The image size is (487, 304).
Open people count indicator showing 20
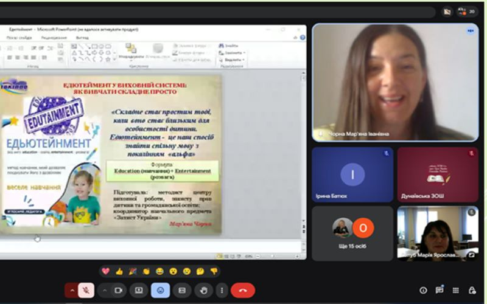[467, 12]
